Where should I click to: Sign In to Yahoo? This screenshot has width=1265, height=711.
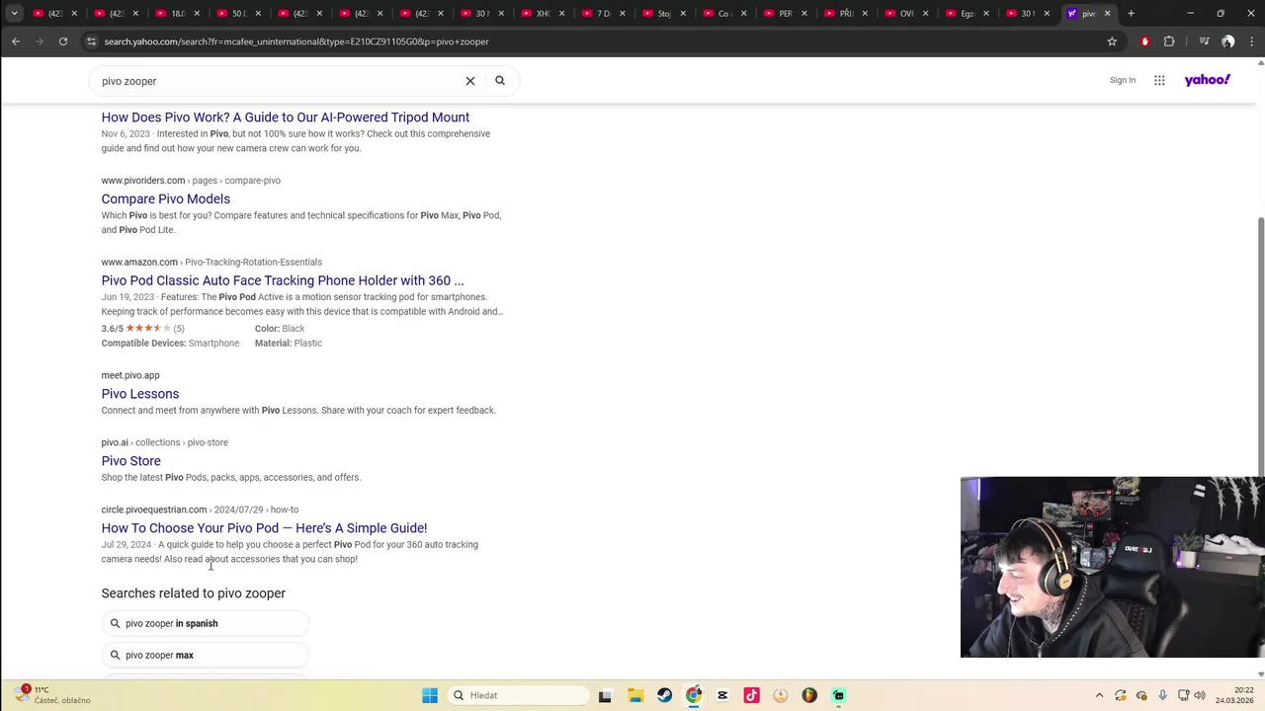(1122, 80)
